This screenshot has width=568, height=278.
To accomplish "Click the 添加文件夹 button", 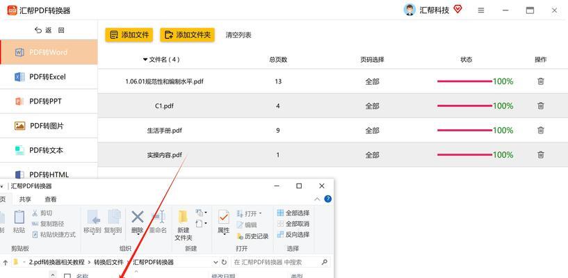I will point(187,35).
